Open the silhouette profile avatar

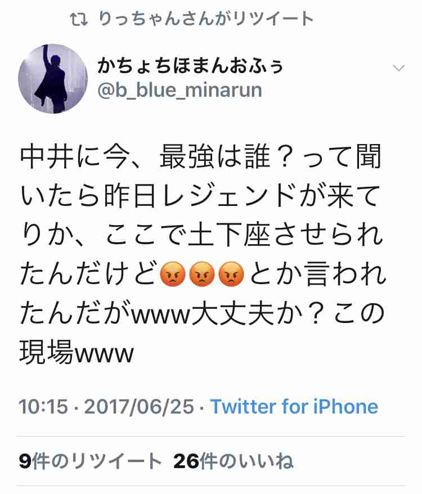coord(53,79)
